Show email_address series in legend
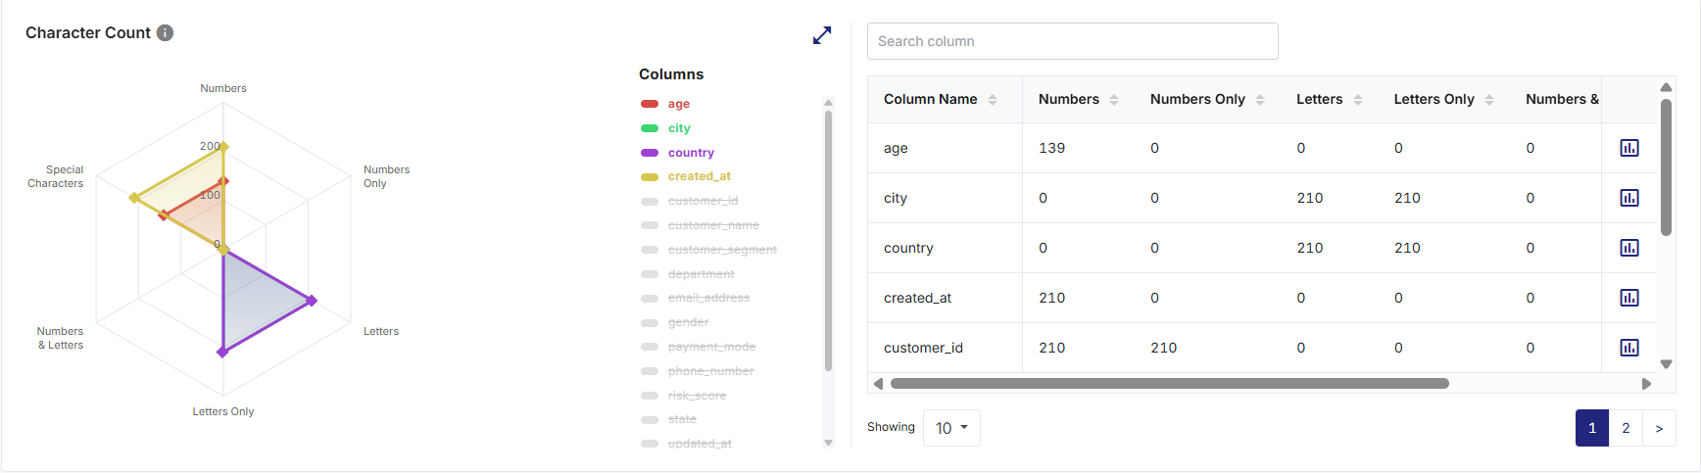Image resolution: width=1701 pixels, height=473 pixels. pos(695,298)
